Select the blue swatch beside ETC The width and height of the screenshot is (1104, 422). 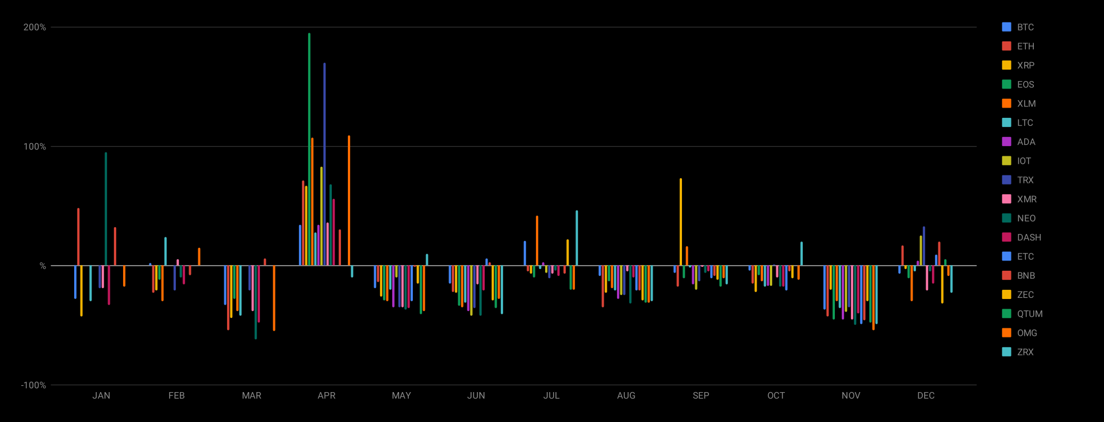point(1006,256)
